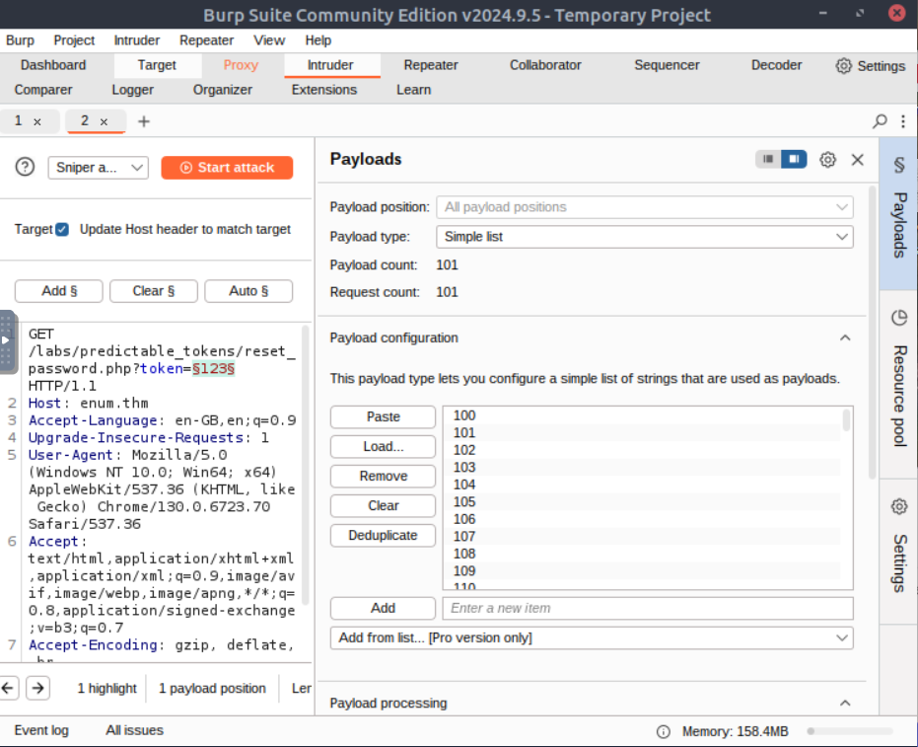Viewport: 918px width, 747px height.
Task: Switch to the Collaborator tab
Action: click(x=545, y=65)
